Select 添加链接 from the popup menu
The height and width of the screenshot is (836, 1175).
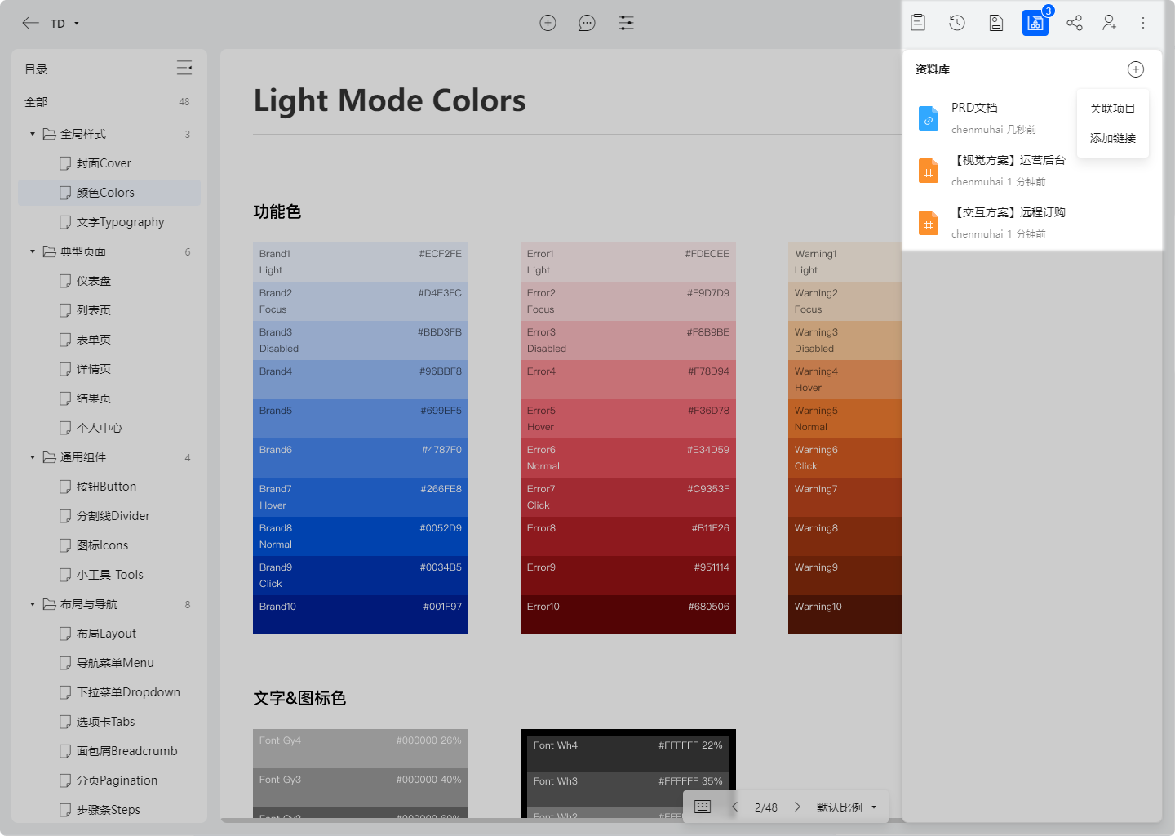pyautogui.click(x=1113, y=138)
